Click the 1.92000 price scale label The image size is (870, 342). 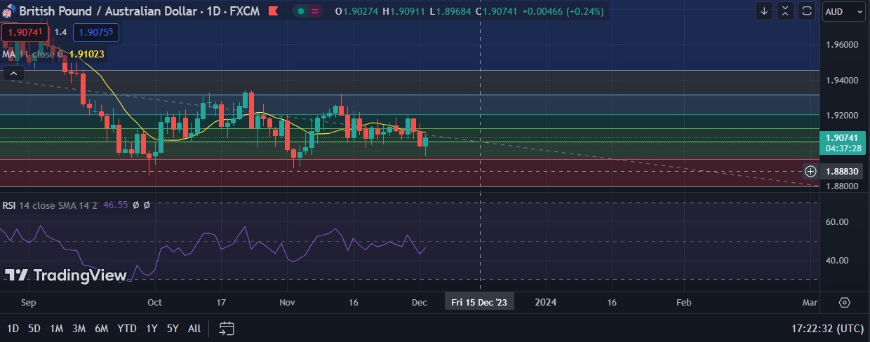tap(843, 115)
